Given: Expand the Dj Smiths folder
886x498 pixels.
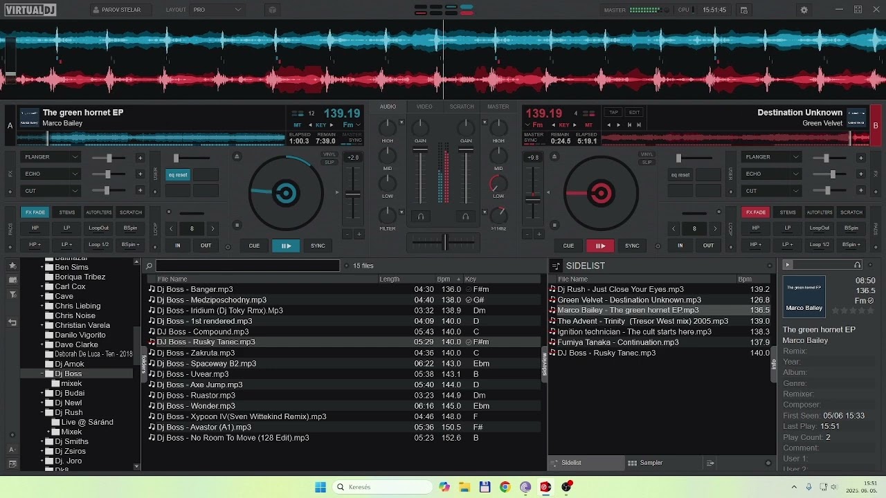Looking at the screenshot, I should (42, 441).
